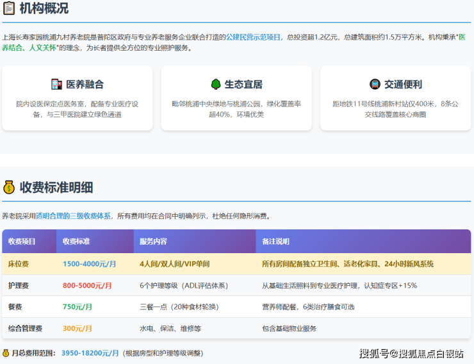The width and height of the screenshot is (474, 364).
Task: Click the green tree icon beside 生态宜居
Action: (x=216, y=84)
